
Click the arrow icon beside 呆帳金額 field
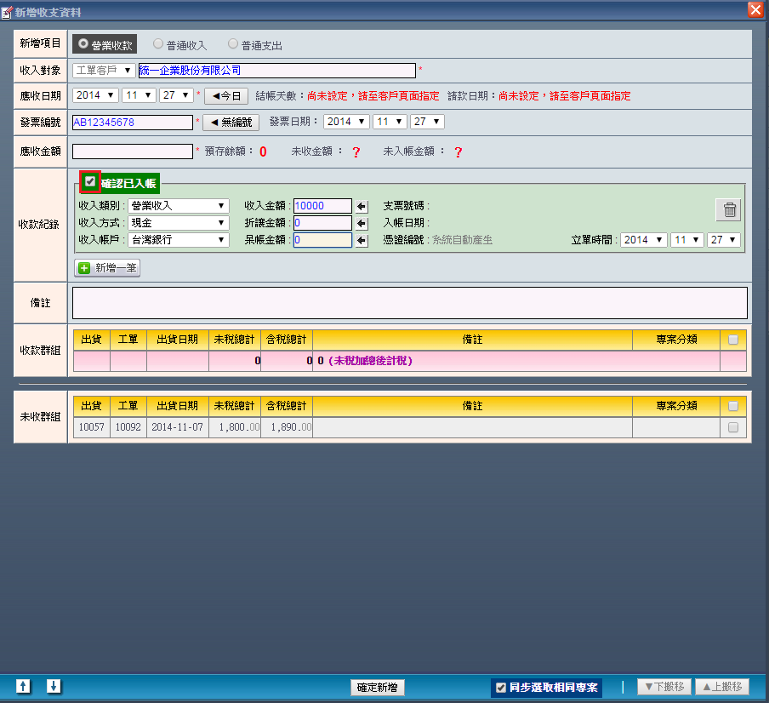coord(362,240)
